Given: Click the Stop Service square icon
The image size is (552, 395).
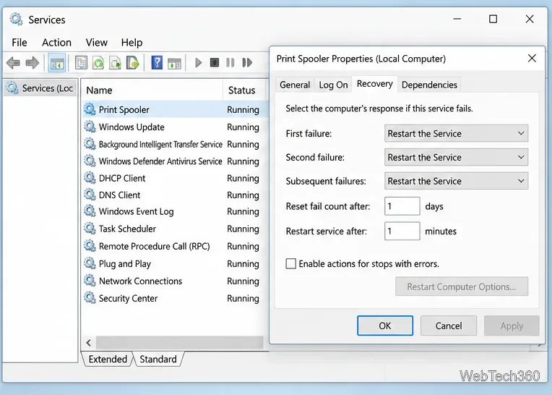Looking at the screenshot, I should point(215,63).
